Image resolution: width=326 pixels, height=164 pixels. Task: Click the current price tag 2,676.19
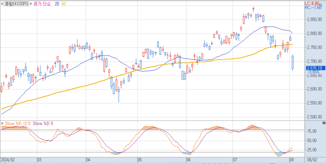pyautogui.click(x=316, y=68)
